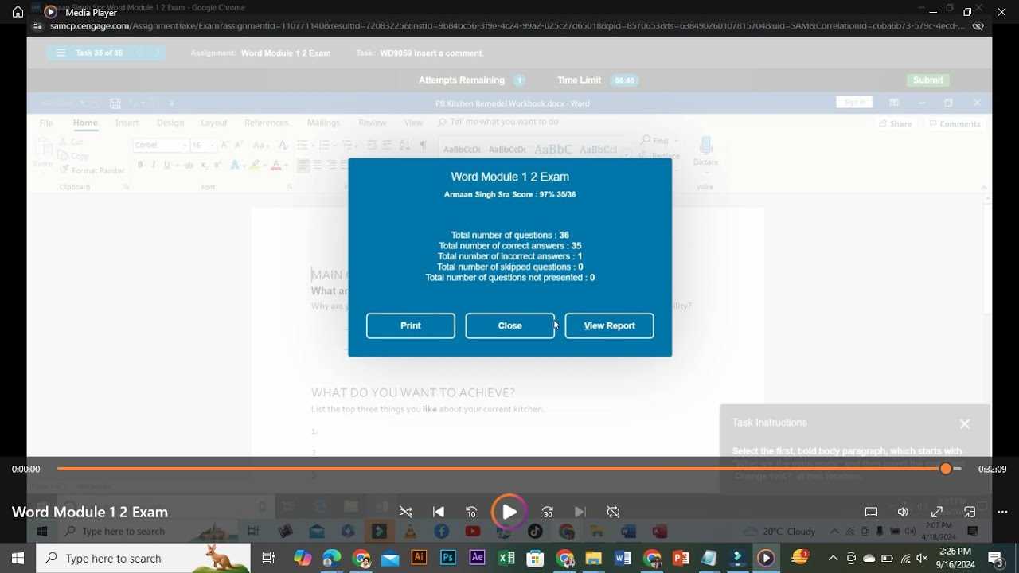Open Media Player volume control
This screenshot has width=1019, height=573.
[x=903, y=512]
